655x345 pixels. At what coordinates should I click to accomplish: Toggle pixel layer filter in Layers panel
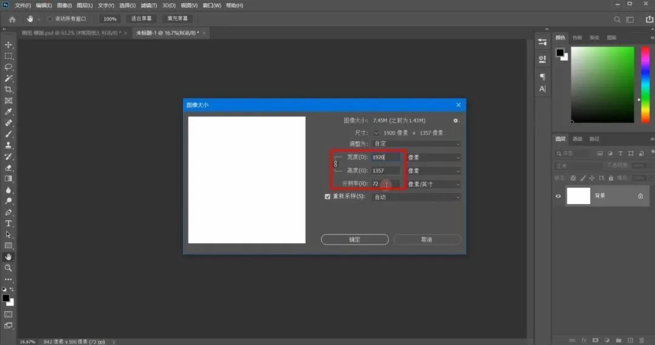600,154
